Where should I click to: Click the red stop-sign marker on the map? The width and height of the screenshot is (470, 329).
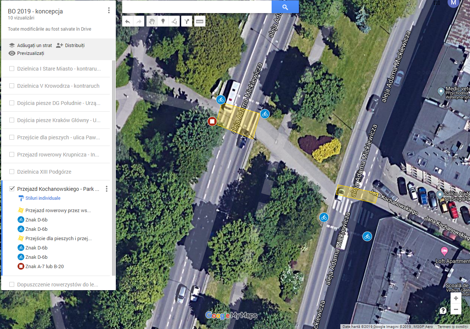[212, 121]
